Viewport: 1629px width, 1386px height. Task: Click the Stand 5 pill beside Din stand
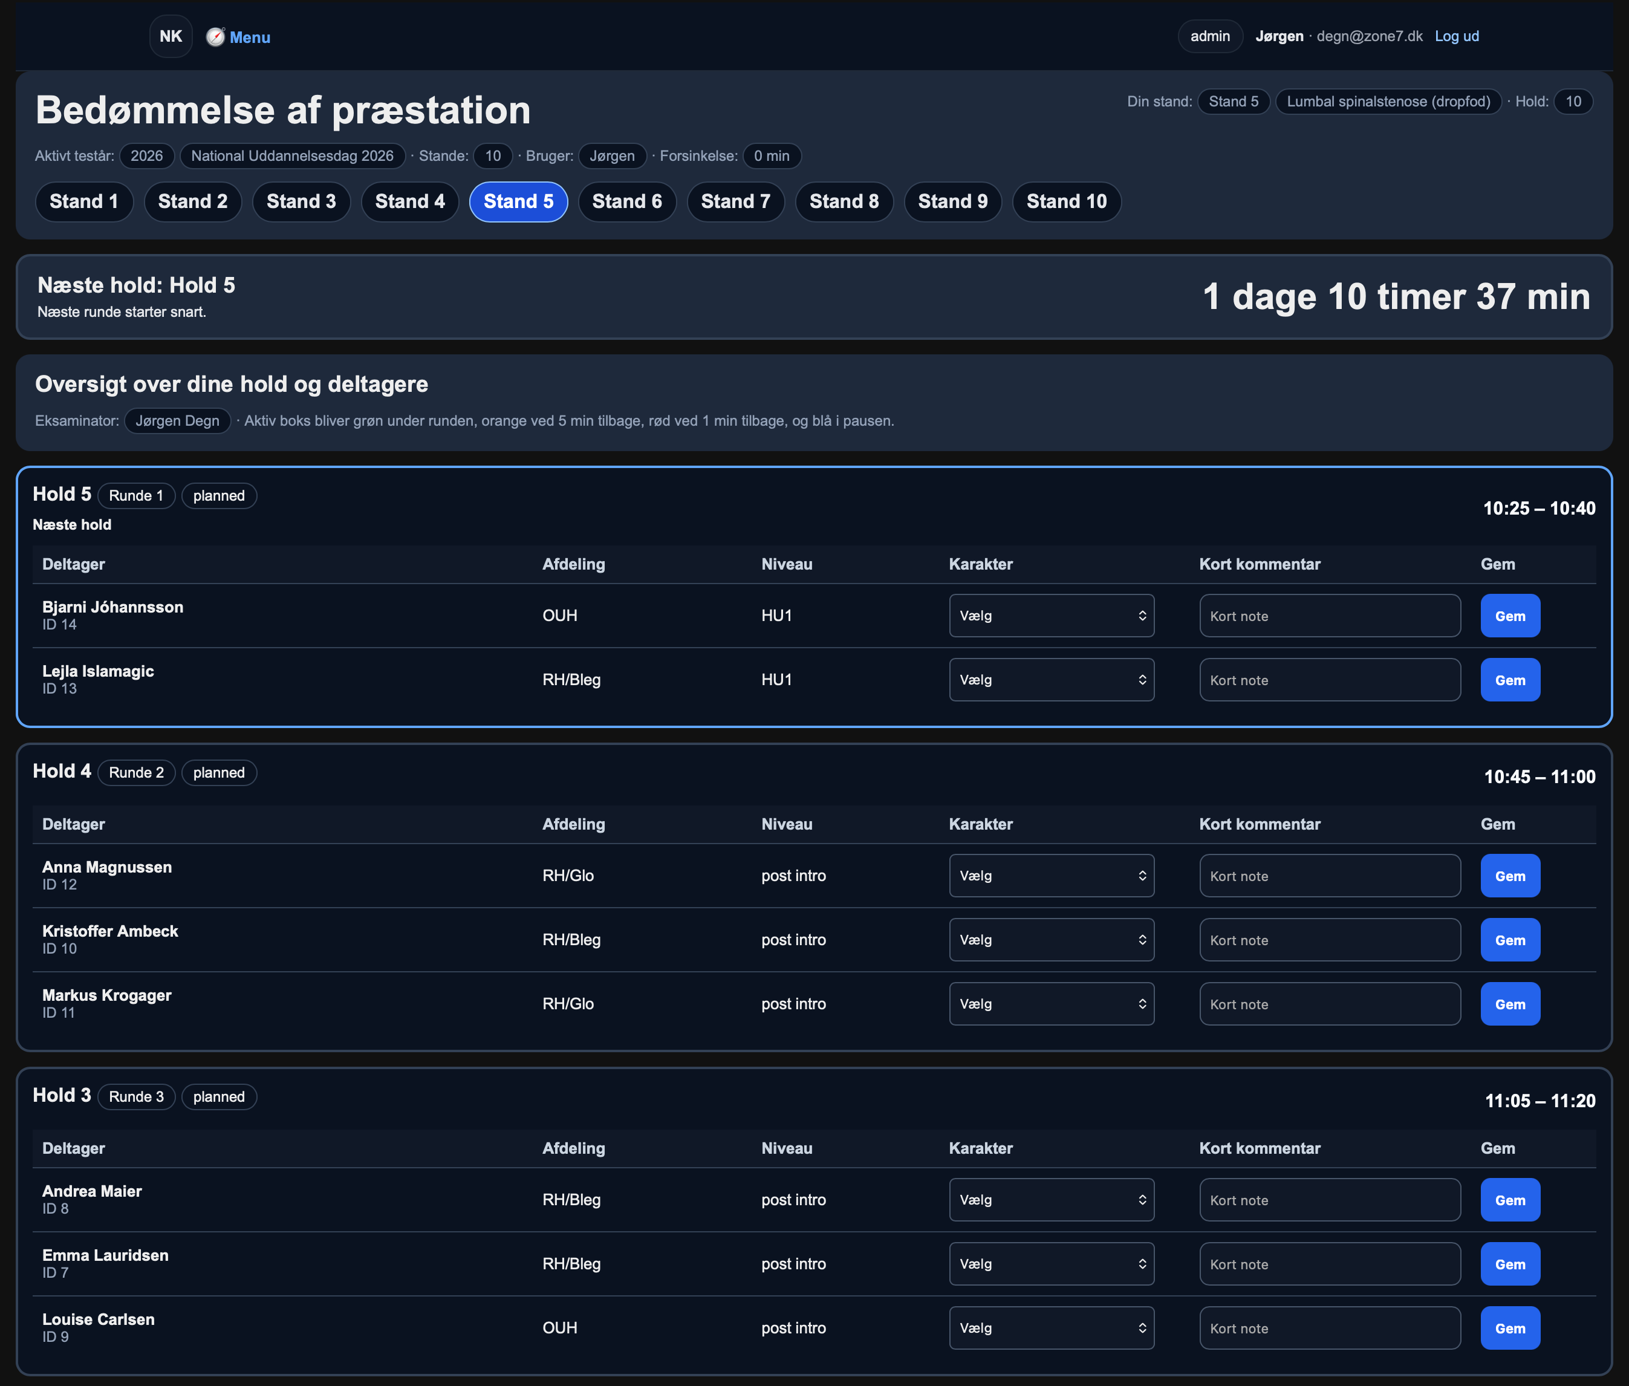(x=1233, y=102)
